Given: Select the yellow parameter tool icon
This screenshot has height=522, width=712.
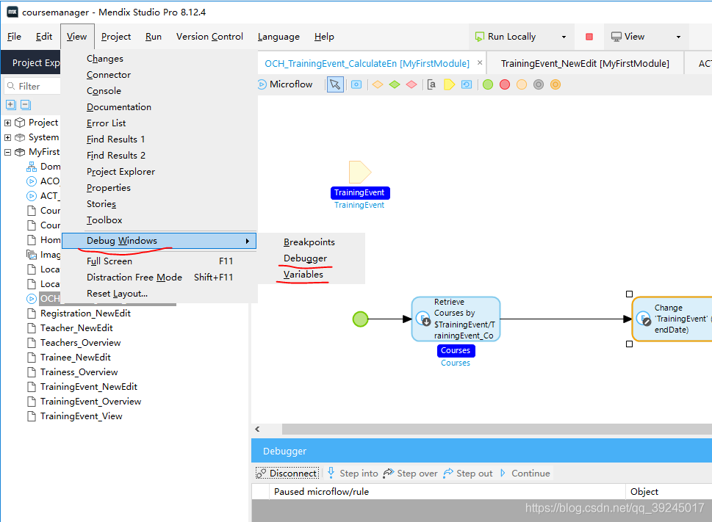Looking at the screenshot, I should click(x=449, y=84).
